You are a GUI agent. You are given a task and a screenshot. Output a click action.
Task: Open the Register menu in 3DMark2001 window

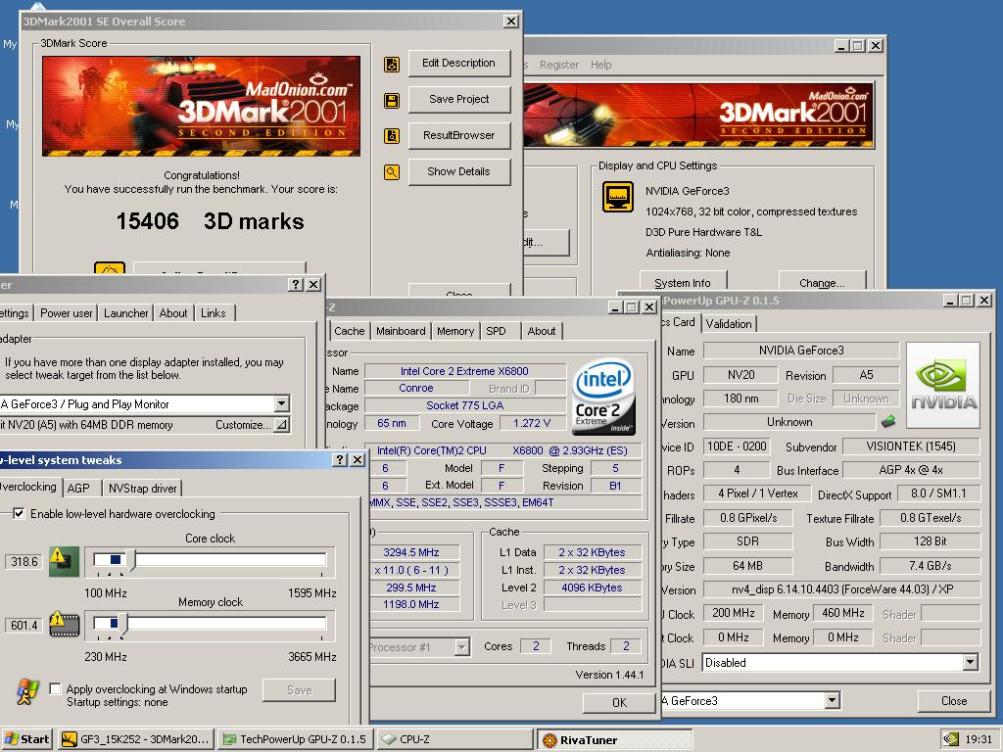click(558, 65)
